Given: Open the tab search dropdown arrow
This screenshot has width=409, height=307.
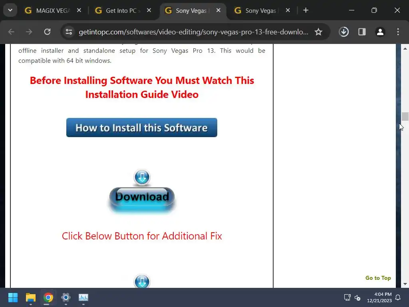Looking at the screenshot, I should 10,10.
